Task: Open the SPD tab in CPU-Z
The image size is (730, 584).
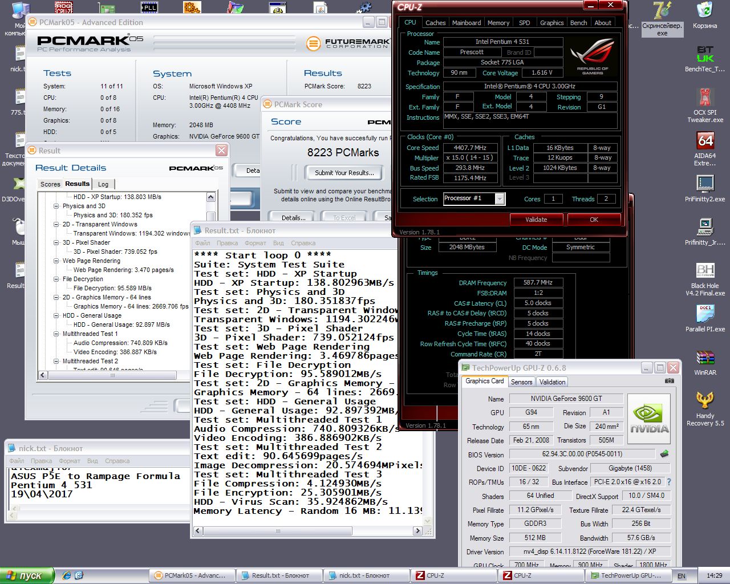Action: click(524, 23)
